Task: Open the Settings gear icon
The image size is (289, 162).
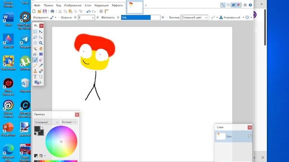Action: pos(245,5)
